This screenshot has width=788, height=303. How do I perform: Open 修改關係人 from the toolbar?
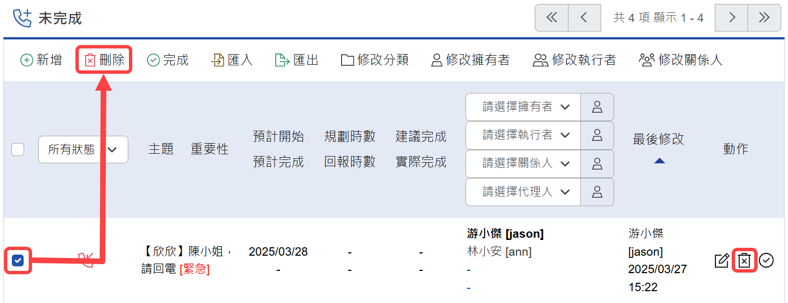click(x=680, y=60)
